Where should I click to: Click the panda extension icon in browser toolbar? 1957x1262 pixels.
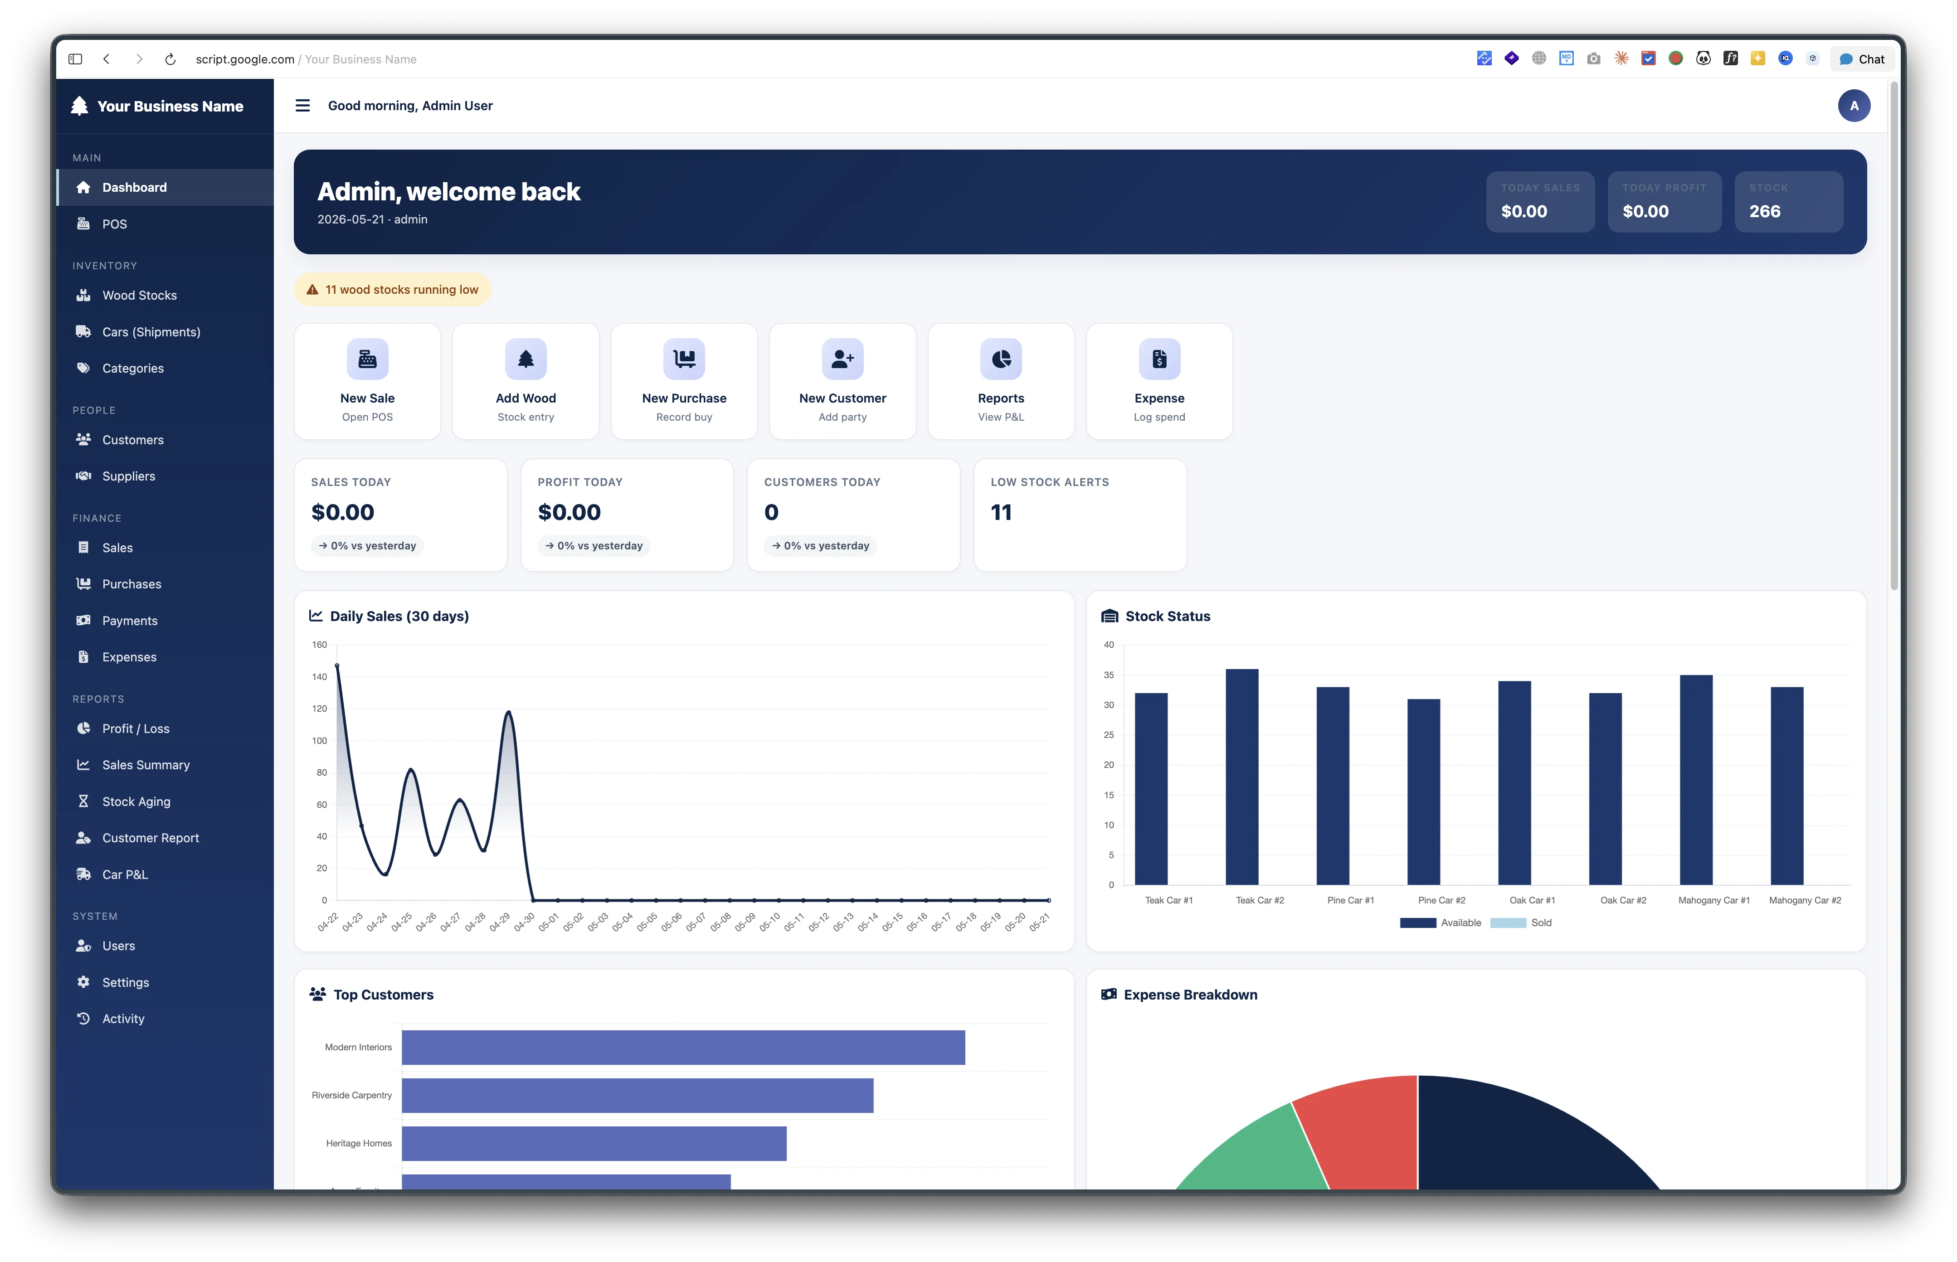tap(1703, 59)
